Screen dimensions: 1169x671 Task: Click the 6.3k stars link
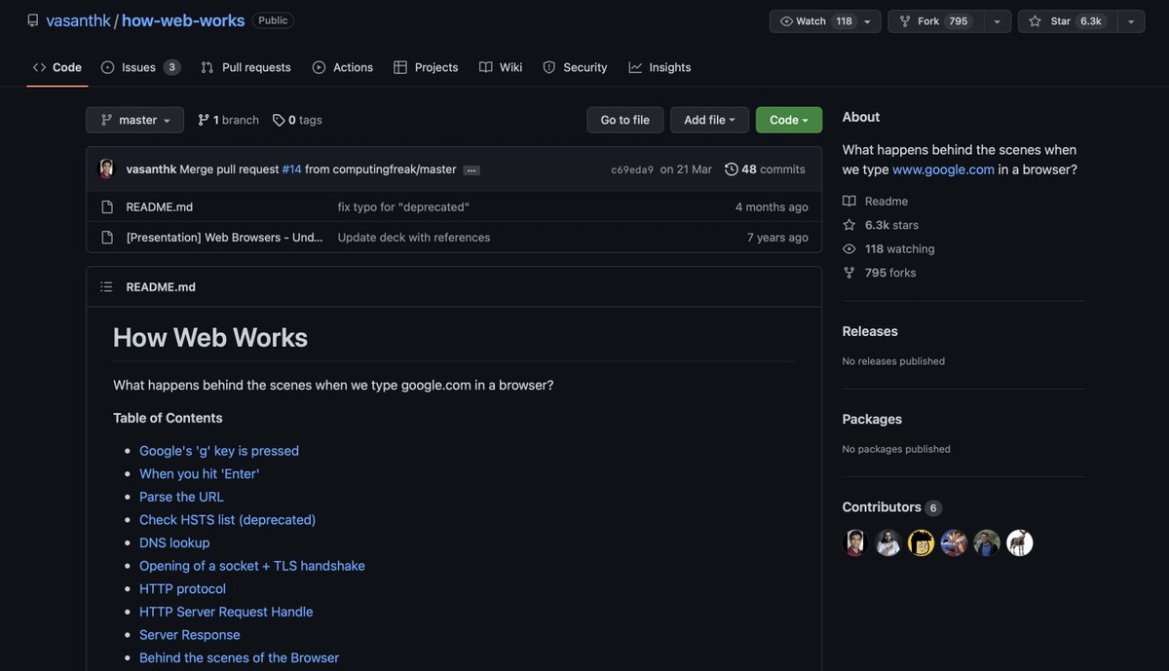click(882, 225)
